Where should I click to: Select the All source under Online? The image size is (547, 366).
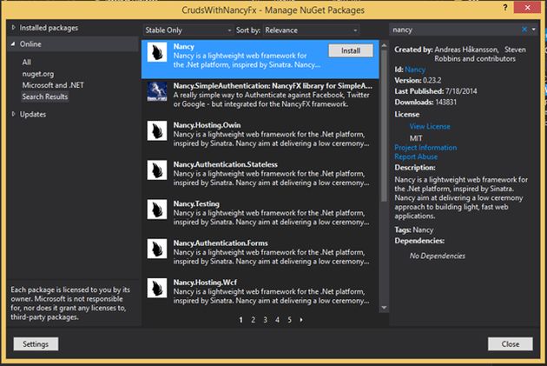(x=27, y=63)
